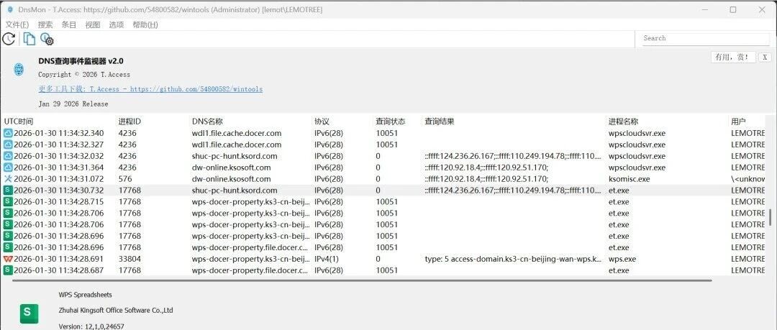
Task: Click shuc-pc-hunt.ksord.com in the et.exe row
Action: pyautogui.click(x=235, y=191)
